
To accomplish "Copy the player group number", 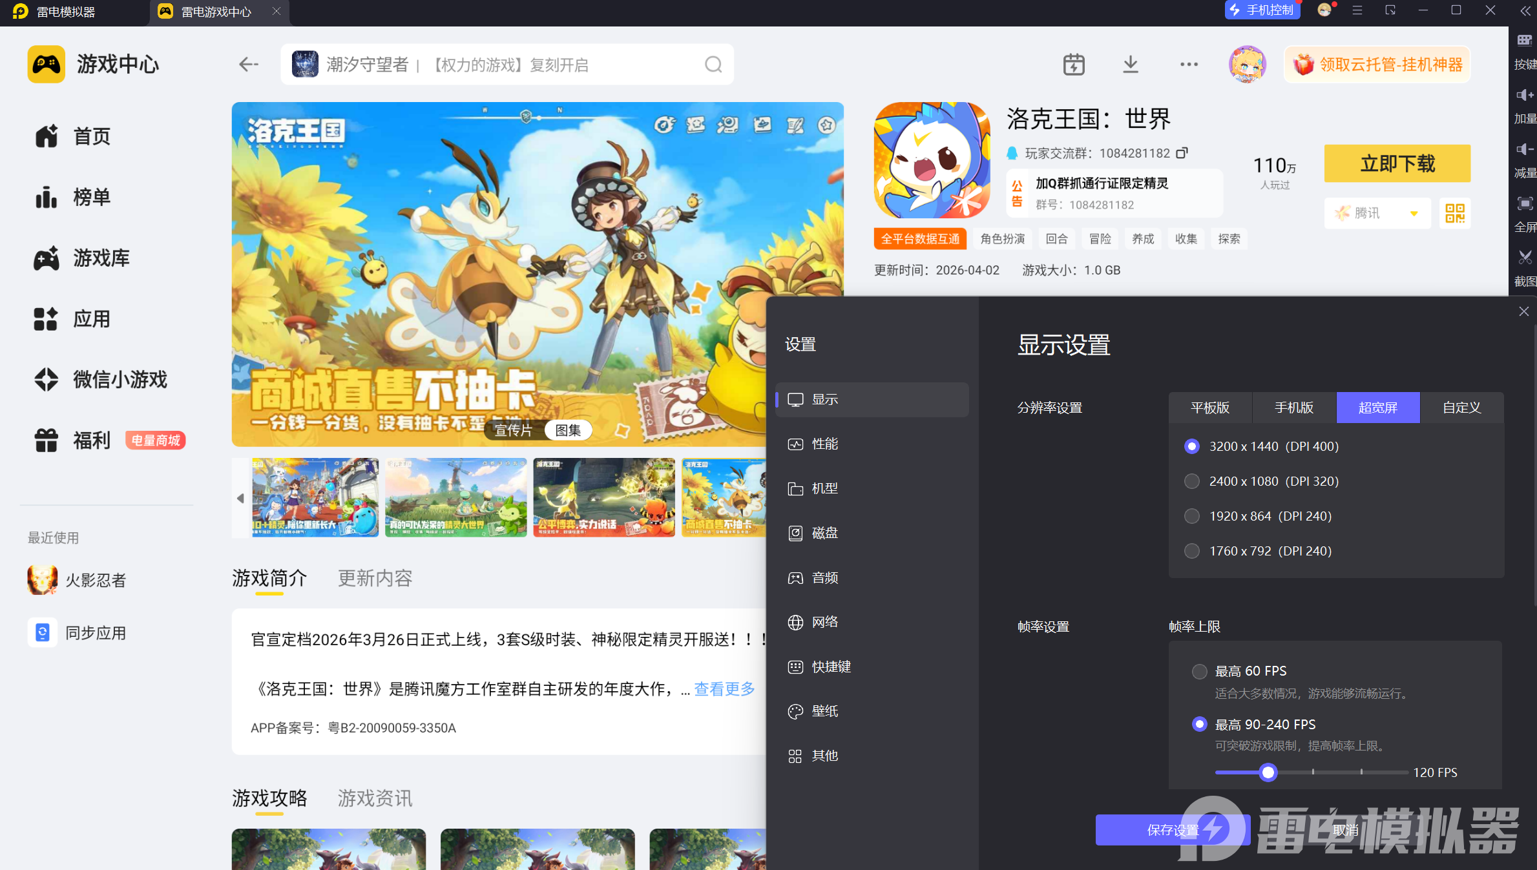I will click(x=1182, y=153).
